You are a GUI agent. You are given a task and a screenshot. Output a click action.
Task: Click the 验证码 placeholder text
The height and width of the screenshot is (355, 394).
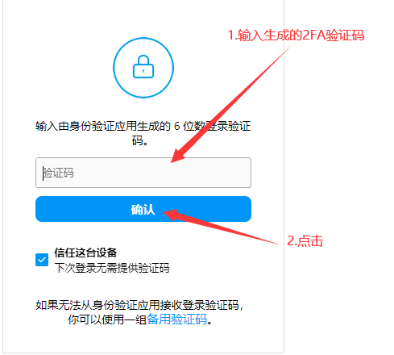click(x=58, y=173)
